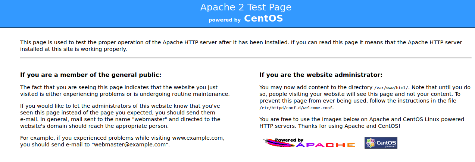Image resolution: width=475 pixels, height=162 pixels.
Task: Click the paragraph mentioning routine maintenance
Action: [125, 91]
